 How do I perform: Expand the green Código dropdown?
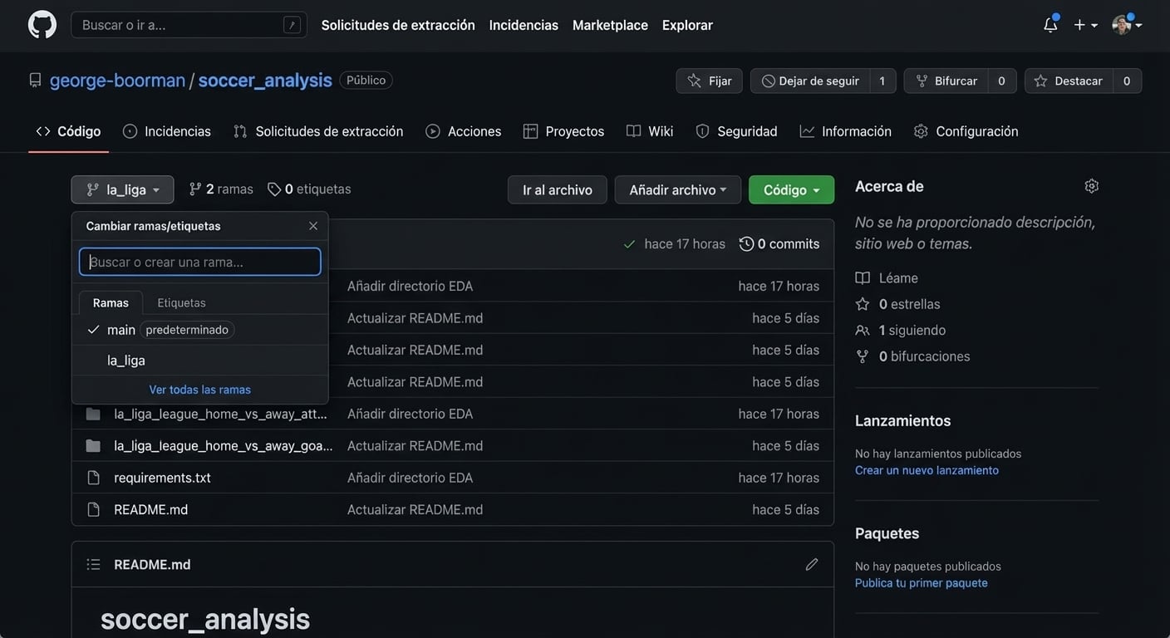pos(791,189)
